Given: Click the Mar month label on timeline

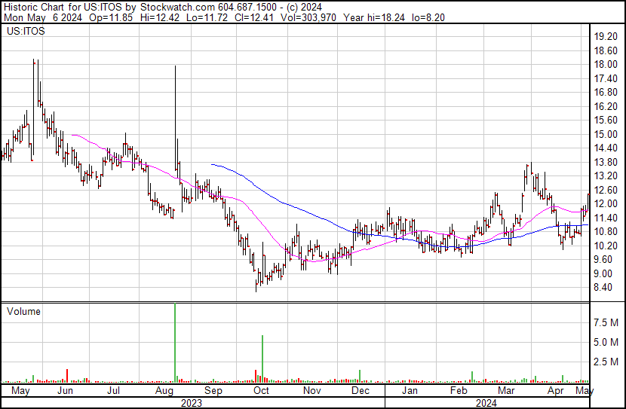Looking at the screenshot, I should [x=505, y=392].
